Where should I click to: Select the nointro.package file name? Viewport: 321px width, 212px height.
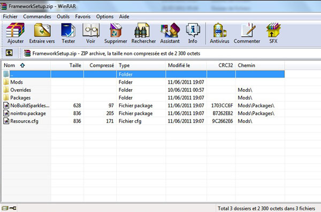coord(28,113)
